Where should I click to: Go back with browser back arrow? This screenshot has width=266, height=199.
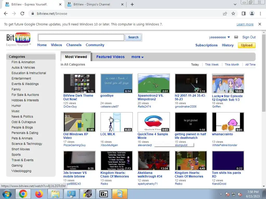pos(6,13)
